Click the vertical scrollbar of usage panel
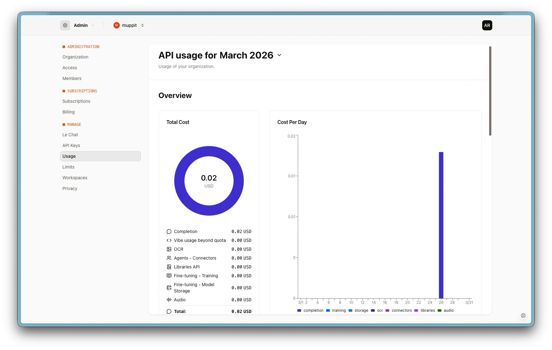552x350 pixels. click(x=490, y=91)
